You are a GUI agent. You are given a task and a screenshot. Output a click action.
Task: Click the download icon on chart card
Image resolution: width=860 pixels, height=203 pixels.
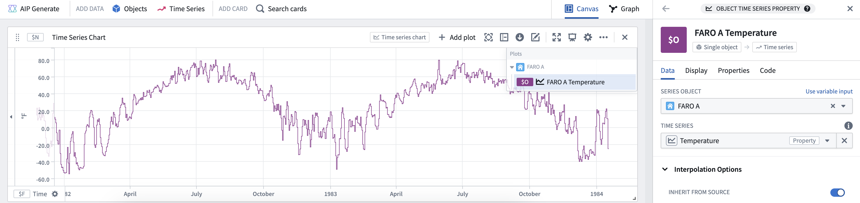pos(519,37)
